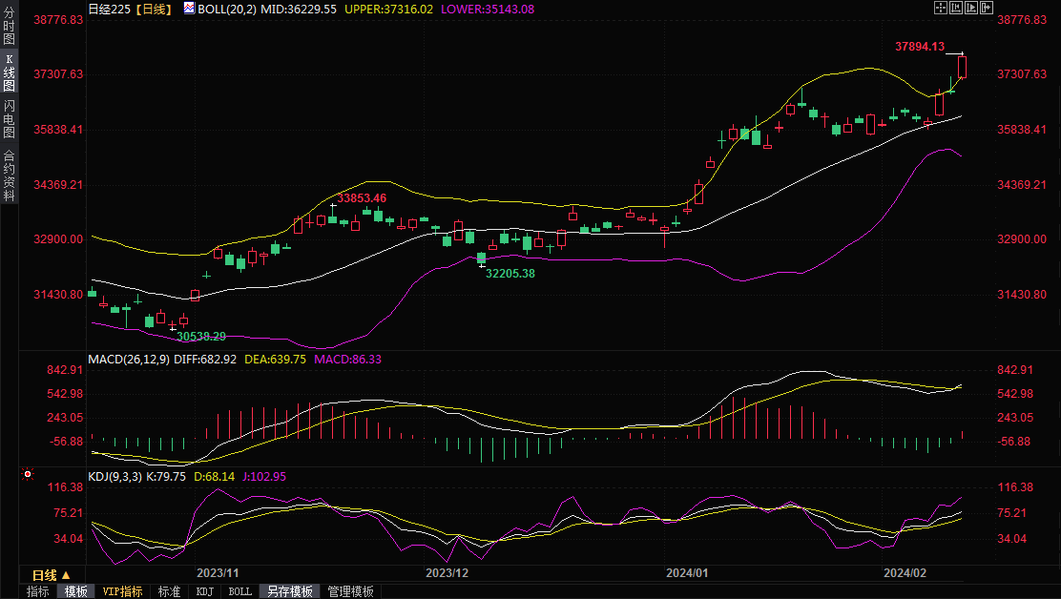Click the 37894.13 high price marker
Screen dimensions: 1061x599
click(x=919, y=46)
